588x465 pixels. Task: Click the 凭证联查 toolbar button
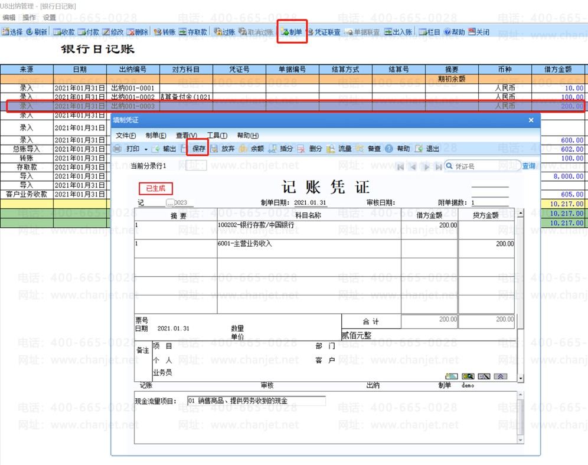[x=324, y=32]
